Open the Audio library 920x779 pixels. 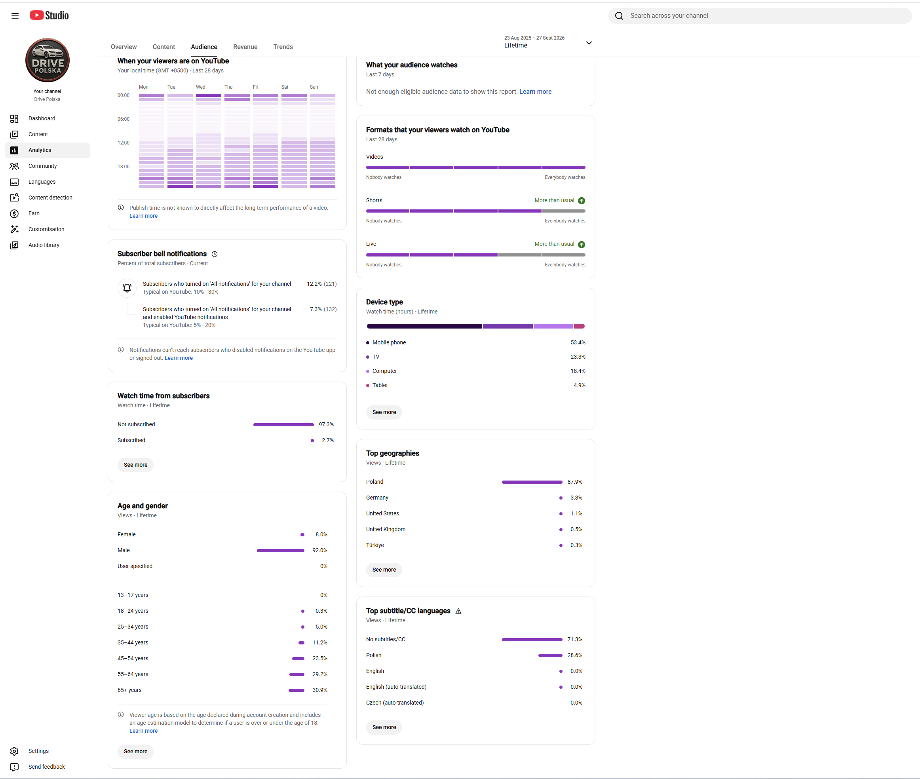pos(47,245)
